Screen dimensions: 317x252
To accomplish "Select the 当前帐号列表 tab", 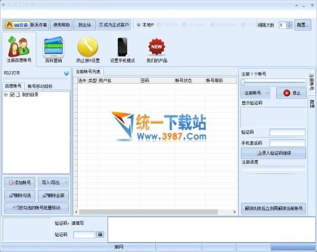I will (88, 72).
